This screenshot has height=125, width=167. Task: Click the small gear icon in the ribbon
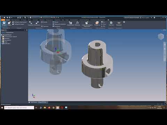[x=124, y=22]
